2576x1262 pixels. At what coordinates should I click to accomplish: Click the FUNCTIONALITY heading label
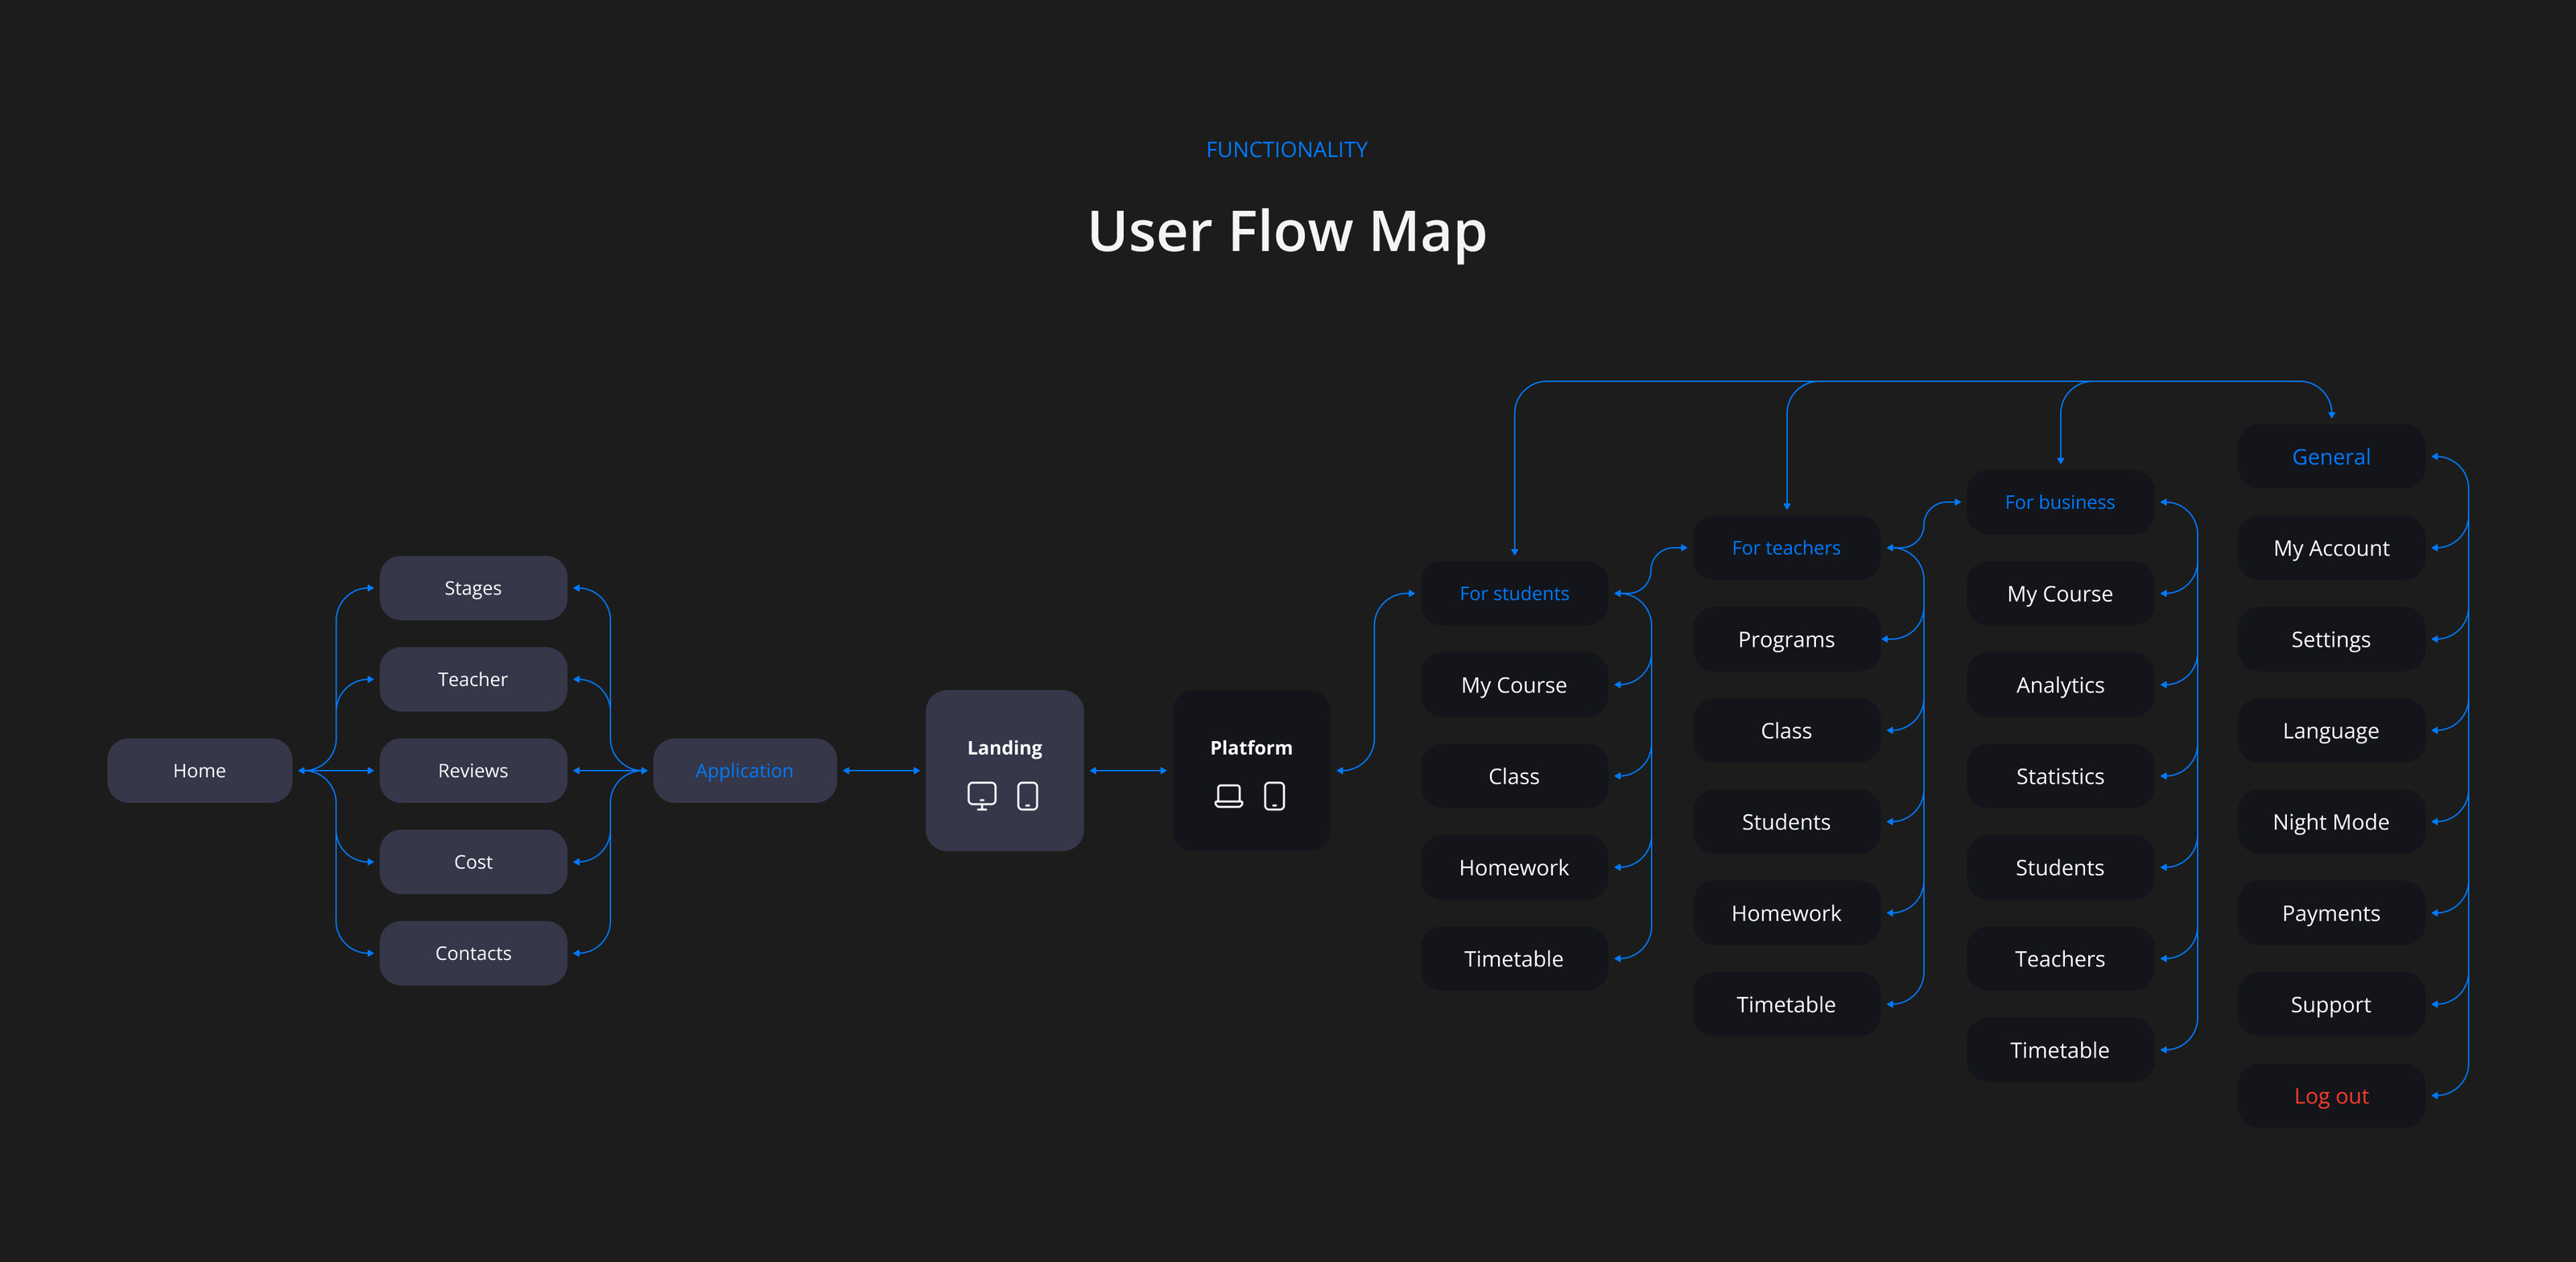1286,149
